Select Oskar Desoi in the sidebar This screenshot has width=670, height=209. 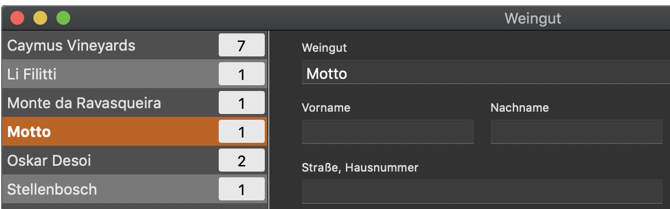(134, 160)
